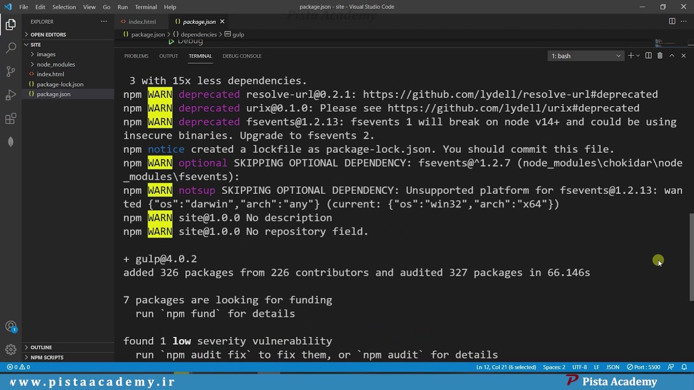Switch to the DEBUG CONSOLE tab

(242, 56)
